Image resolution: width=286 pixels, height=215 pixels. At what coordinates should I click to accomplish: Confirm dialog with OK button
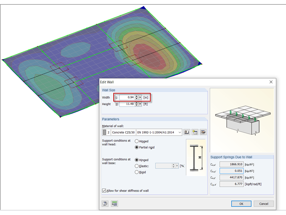241,204
